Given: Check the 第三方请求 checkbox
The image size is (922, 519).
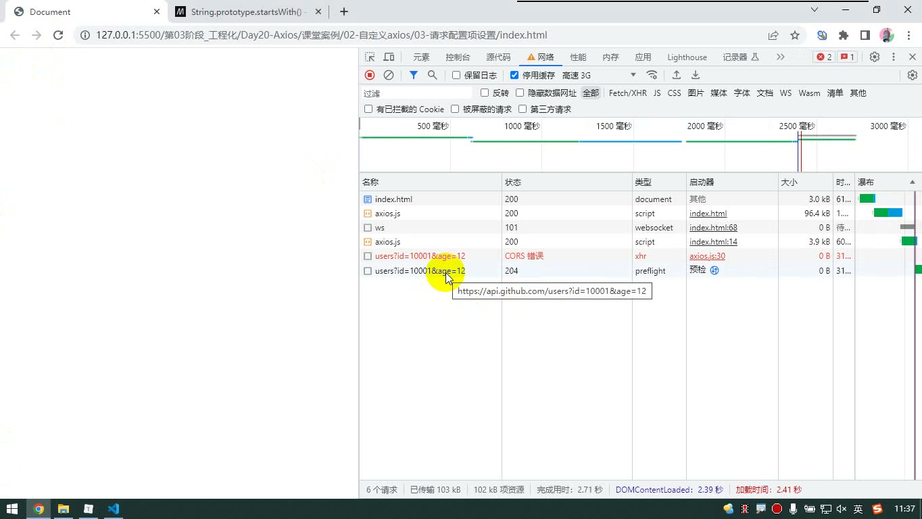Looking at the screenshot, I should pyautogui.click(x=523, y=109).
